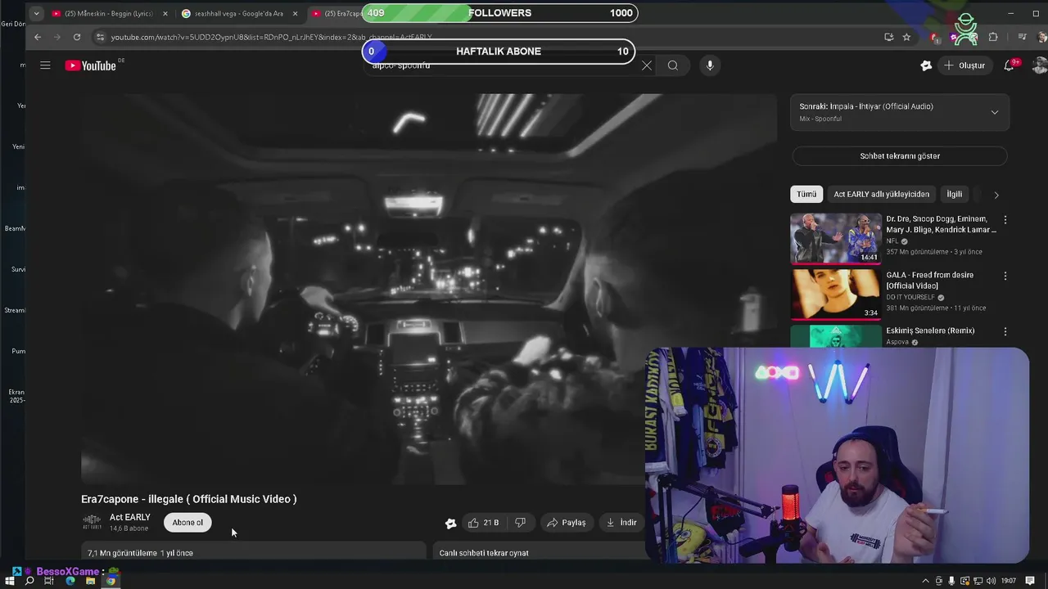The width and height of the screenshot is (1048, 589).
Task: Open the YouTube hamburger guide menu
Action: pyautogui.click(x=45, y=65)
